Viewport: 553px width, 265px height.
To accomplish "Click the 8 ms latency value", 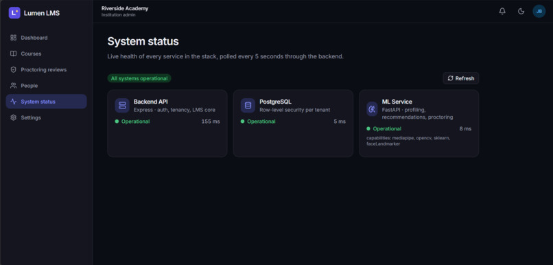I will point(465,129).
